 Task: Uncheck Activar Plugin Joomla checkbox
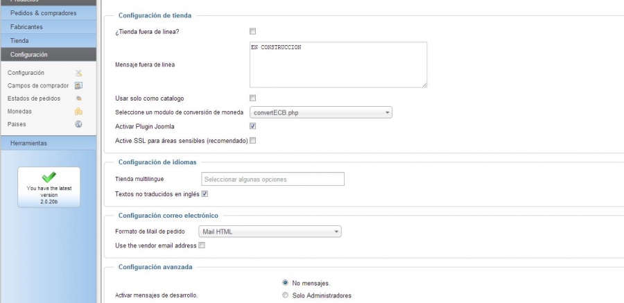(x=252, y=126)
